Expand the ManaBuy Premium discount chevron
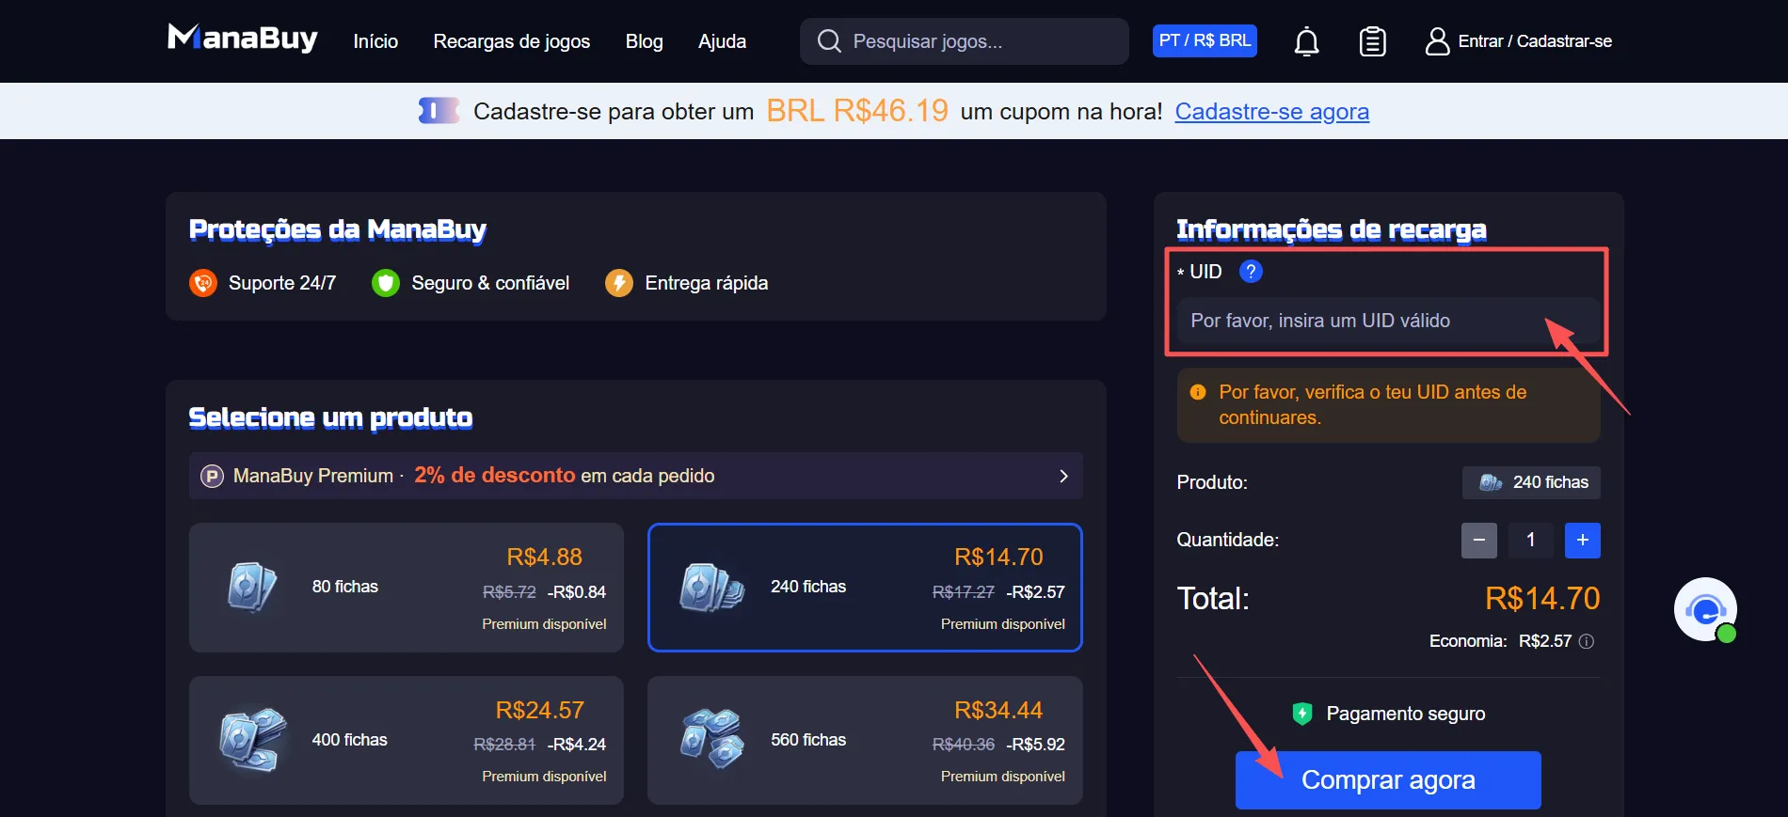 [1063, 476]
